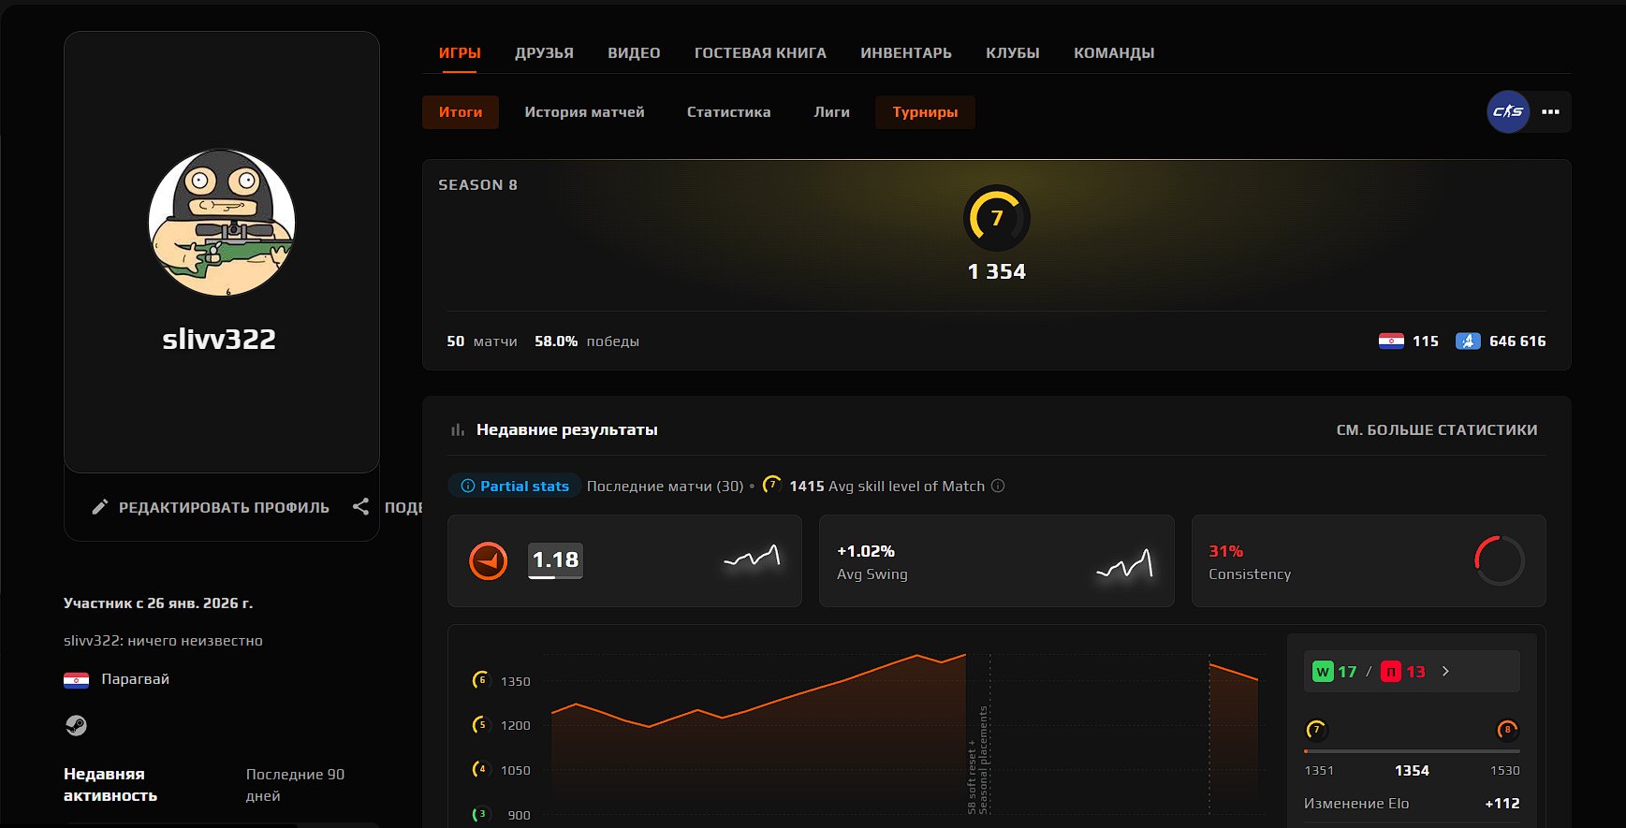Open the CS2 game selector icon
Viewport: 1626px width, 828px height.
pos(1507,111)
